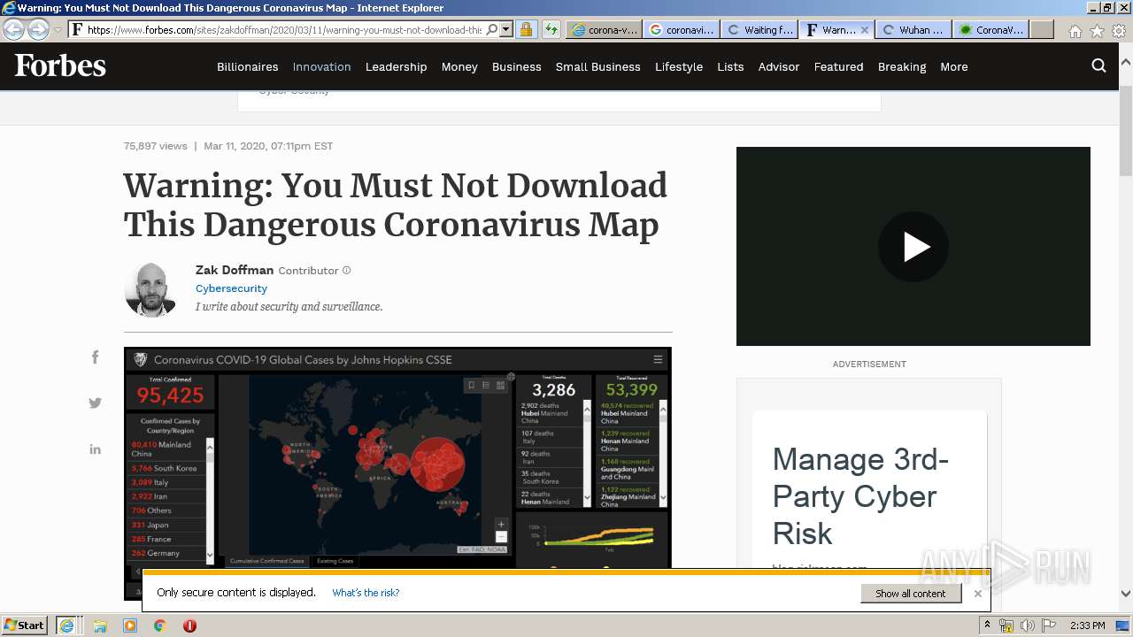1133x637 pixels.
Task: Open the Billionaires menu
Action: [x=247, y=66]
